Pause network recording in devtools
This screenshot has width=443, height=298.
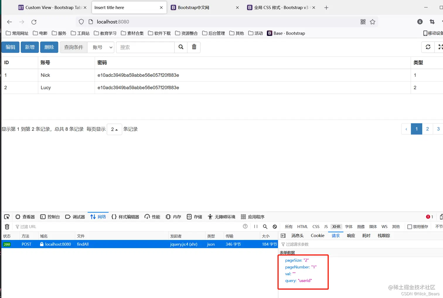coord(256,227)
